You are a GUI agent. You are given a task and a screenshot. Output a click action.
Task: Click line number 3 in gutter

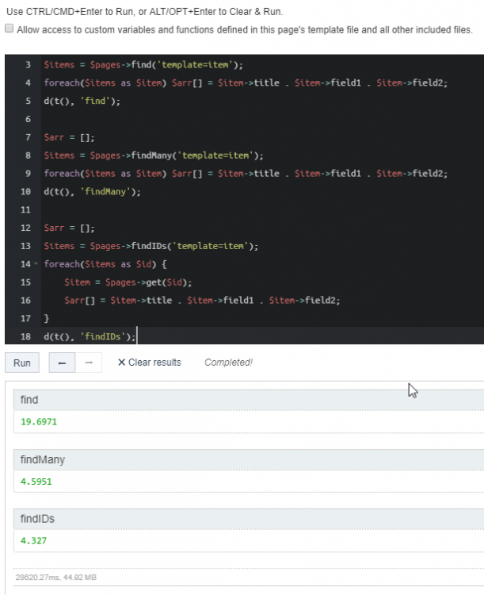pyautogui.click(x=29, y=64)
